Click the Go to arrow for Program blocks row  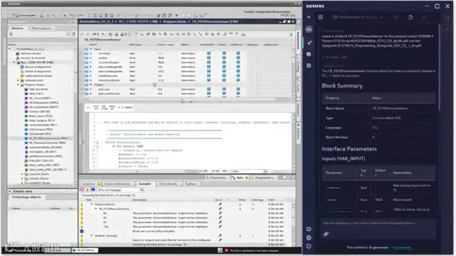[x=220, y=204]
